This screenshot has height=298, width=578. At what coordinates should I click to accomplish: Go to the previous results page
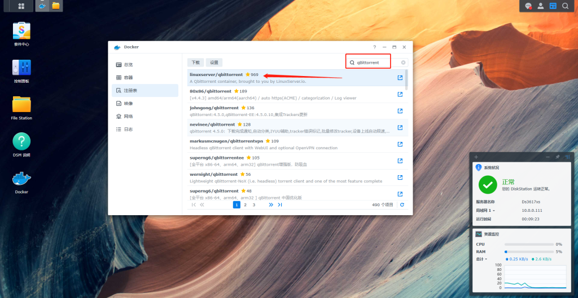point(202,204)
